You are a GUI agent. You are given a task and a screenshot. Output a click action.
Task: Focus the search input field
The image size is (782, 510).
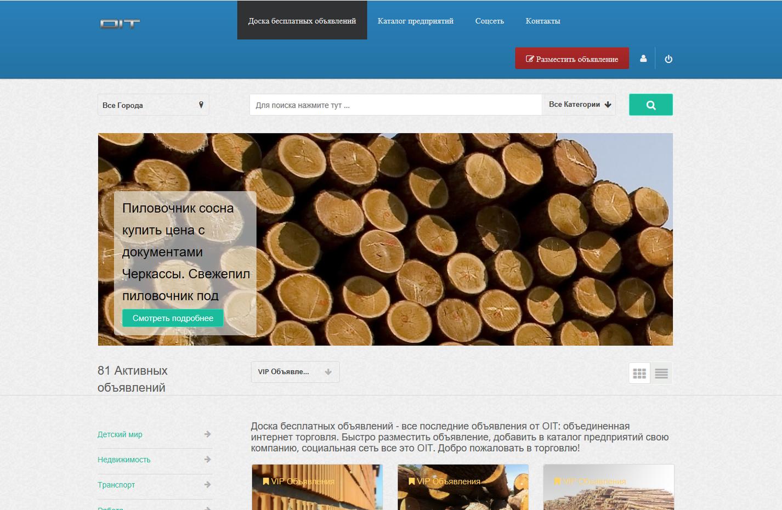(395, 105)
